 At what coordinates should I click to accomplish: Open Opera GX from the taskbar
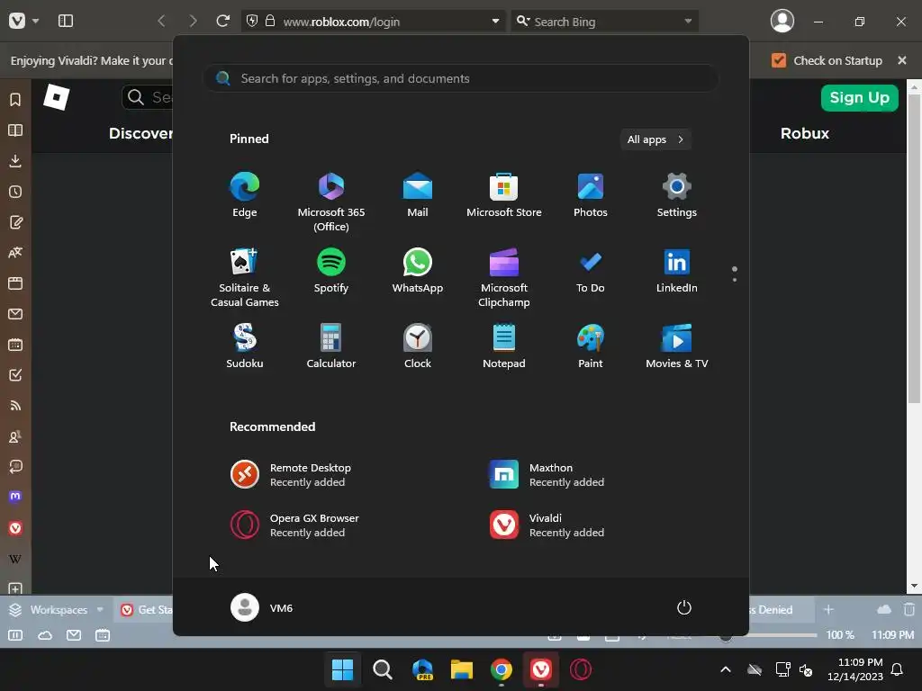pos(581,669)
